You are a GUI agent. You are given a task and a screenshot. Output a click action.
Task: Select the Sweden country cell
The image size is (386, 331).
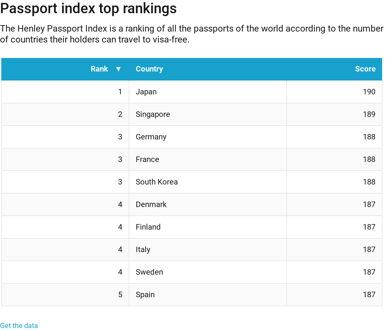click(149, 272)
